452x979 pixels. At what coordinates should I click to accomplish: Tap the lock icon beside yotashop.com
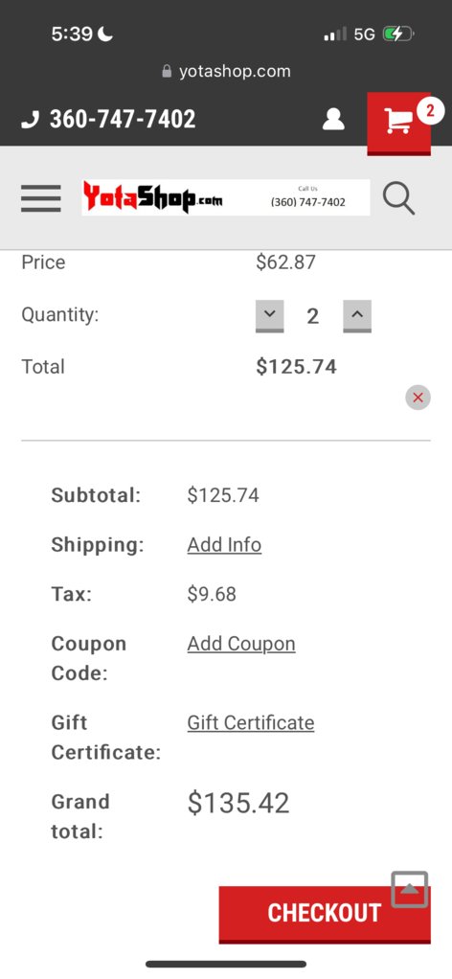point(167,71)
